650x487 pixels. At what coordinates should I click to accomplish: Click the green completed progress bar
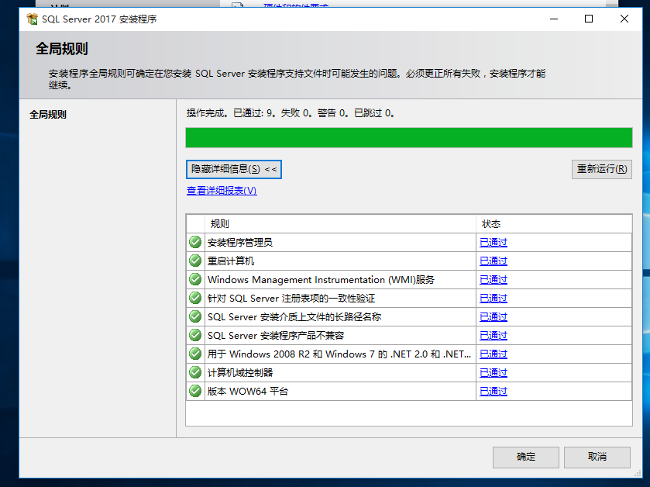(409, 138)
